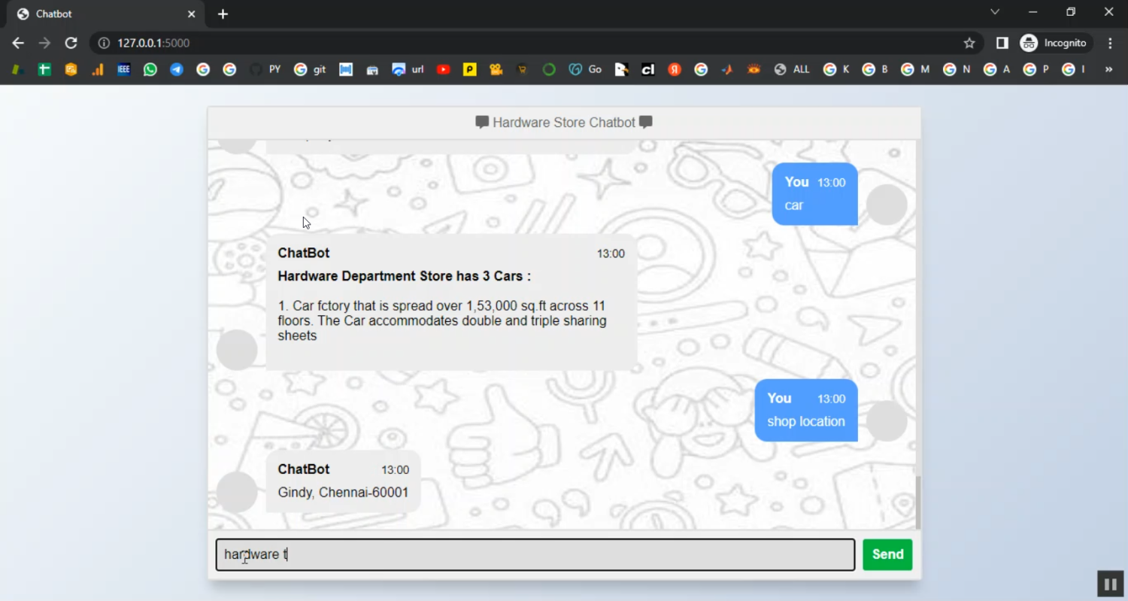The image size is (1128, 601).
Task: Open the browser side panel
Action: (1002, 43)
